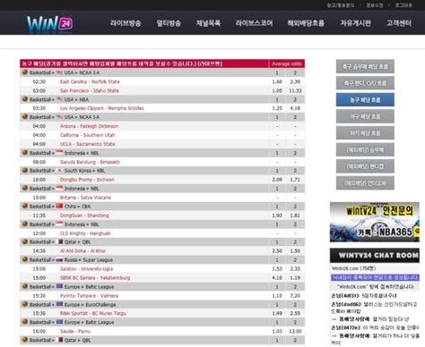Click the China CBA league label

77,207
